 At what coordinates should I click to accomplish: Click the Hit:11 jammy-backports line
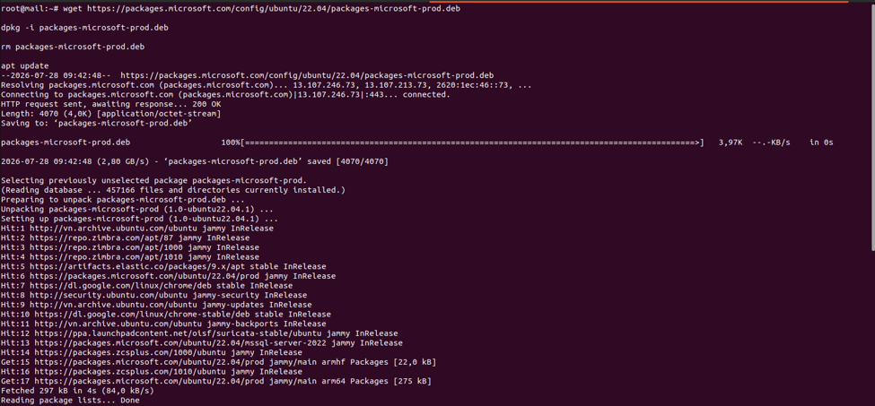pos(163,324)
